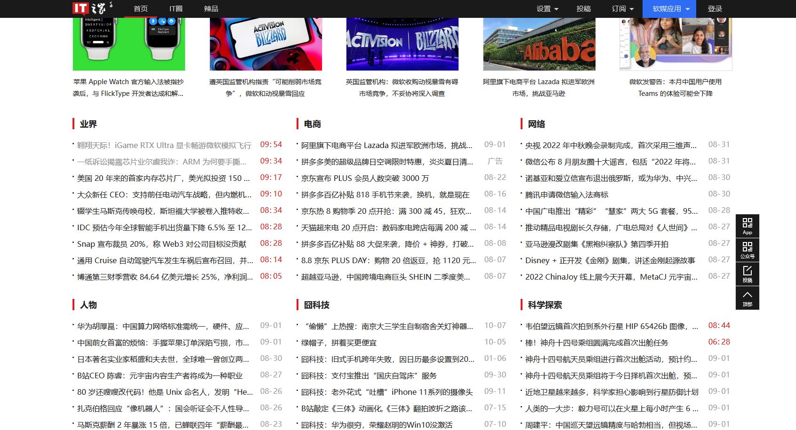
Task: Expand the 设置 dropdown
Action: pyautogui.click(x=547, y=9)
